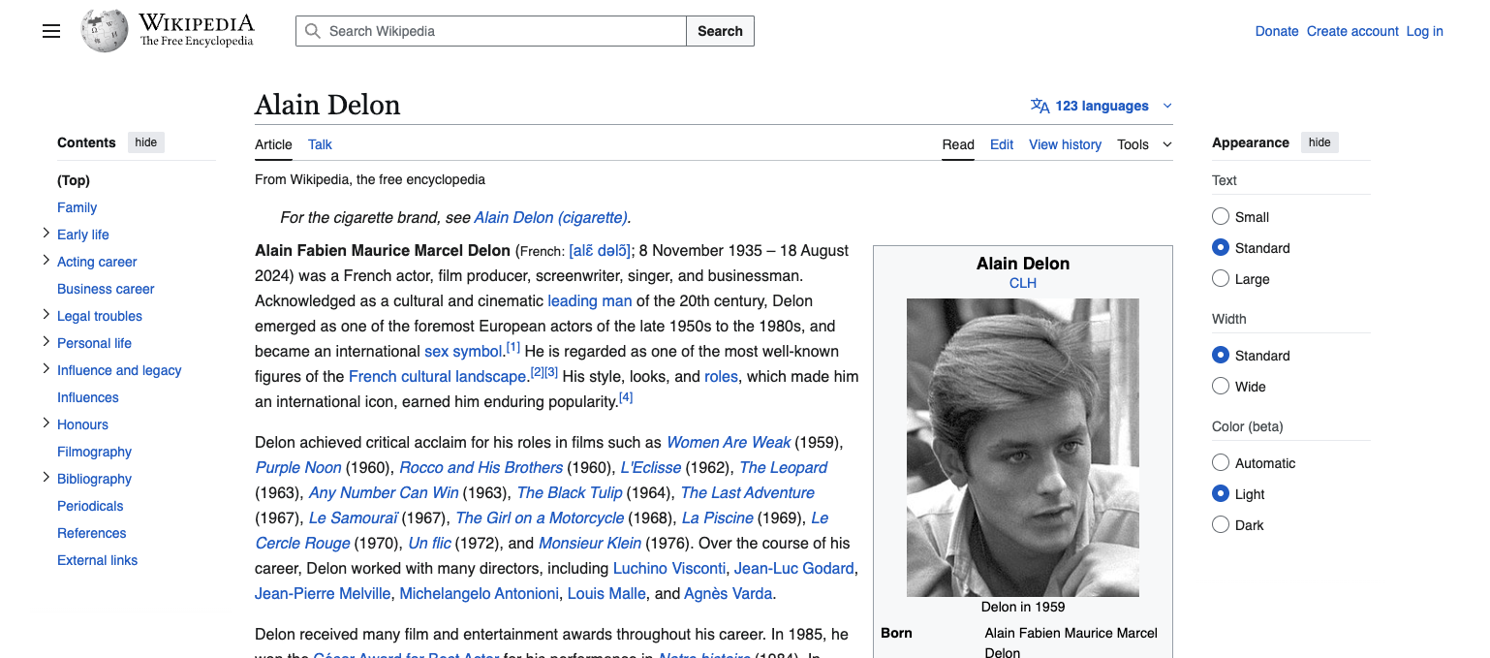Hide the Appearance panel
The height and width of the screenshot is (658, 1490).
pyautogui.click(x=1319, y=141)
